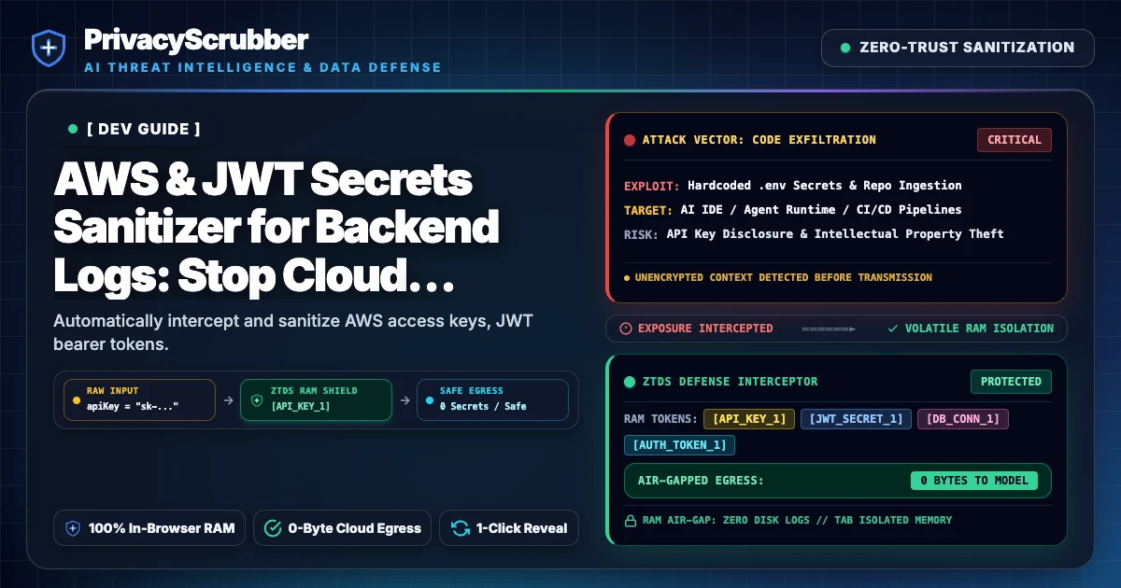Click the ZTDS RAM SHIELD box
The height and width of the screenshot is (588, 1121).
[316, 399]
